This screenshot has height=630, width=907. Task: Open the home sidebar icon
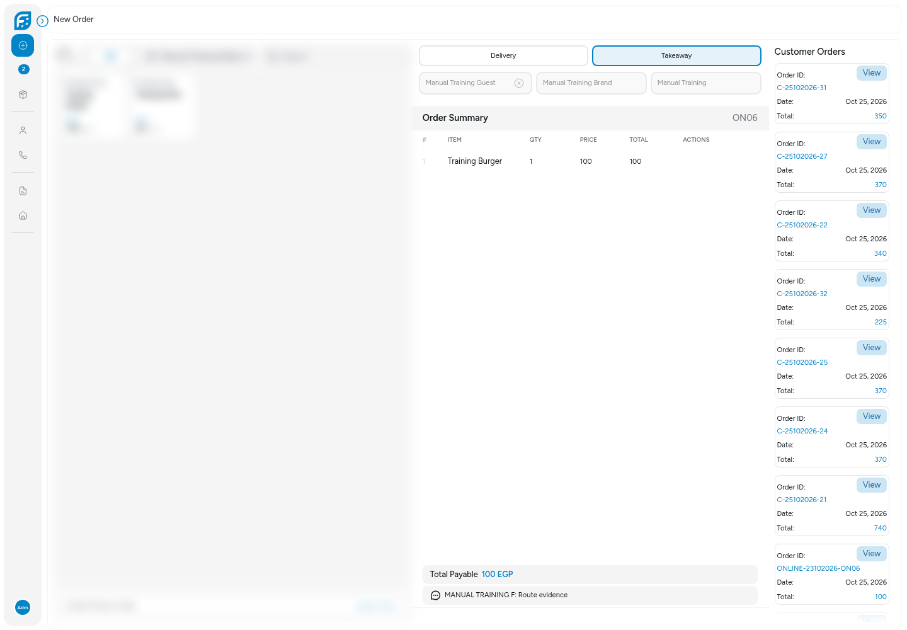(x=23, y=215)
